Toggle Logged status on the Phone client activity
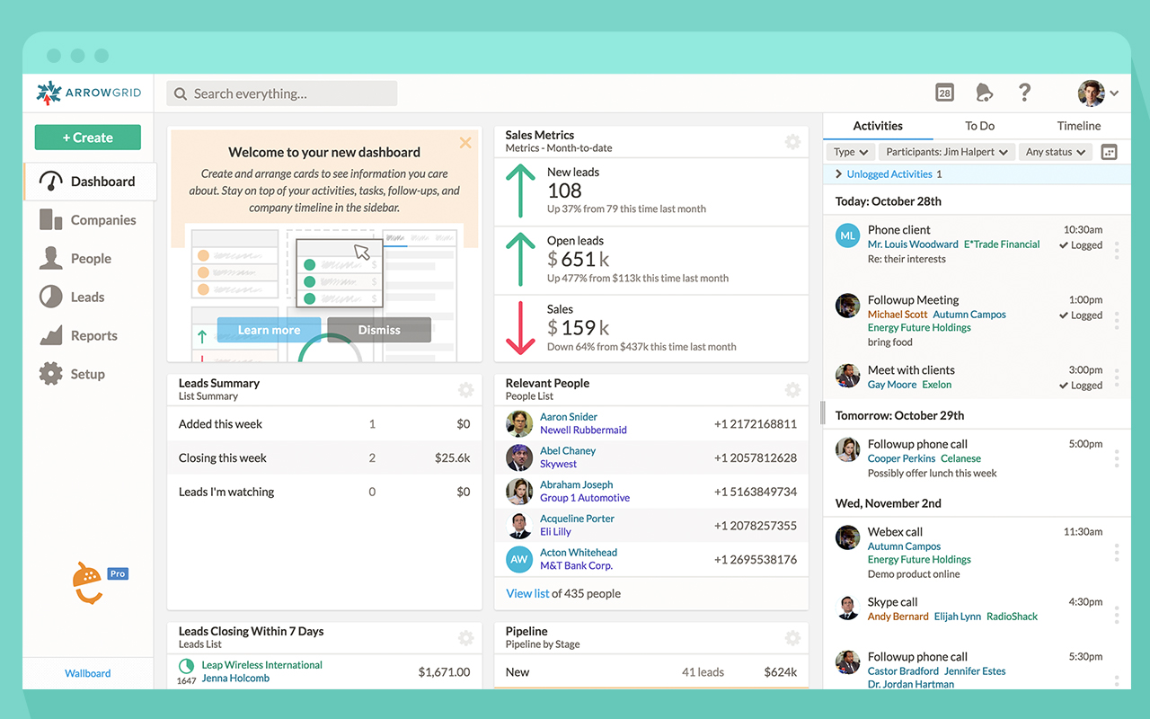Image resolution: width=1150 pixels, height=719 pixels. click(x=1079, y=244)
